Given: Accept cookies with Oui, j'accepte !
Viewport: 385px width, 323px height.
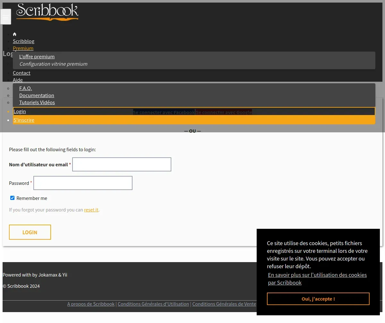Looking at the screenshot, I should pos(318,299).
